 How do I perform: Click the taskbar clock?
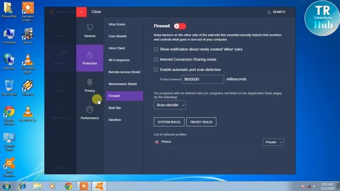[327, 186]
